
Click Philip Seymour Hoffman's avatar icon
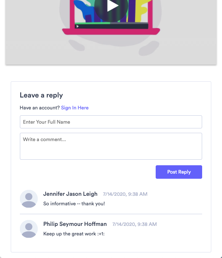click(29, 229)
